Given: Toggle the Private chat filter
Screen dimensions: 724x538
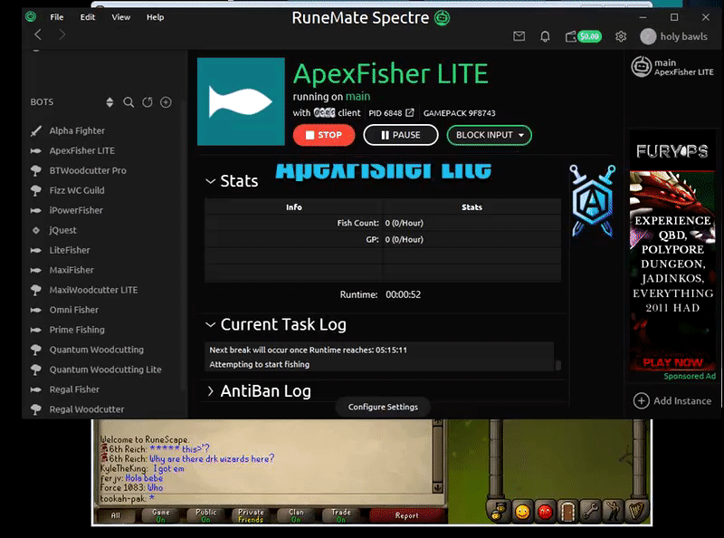Looking at the screenshot, I should (251, 515).
